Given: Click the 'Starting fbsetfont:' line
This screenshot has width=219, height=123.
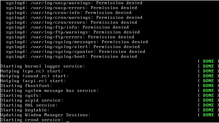Looking at the screenshot, I should pyautogui.click(x=26, y=86).
